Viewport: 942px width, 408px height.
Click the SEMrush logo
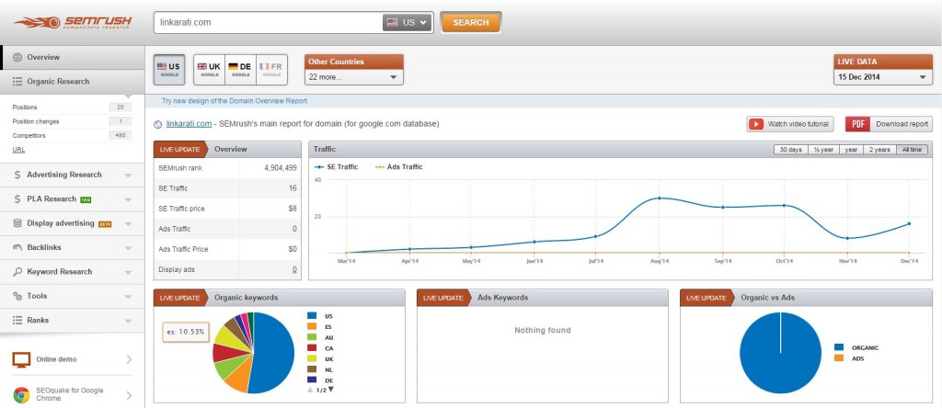[72, 22]
